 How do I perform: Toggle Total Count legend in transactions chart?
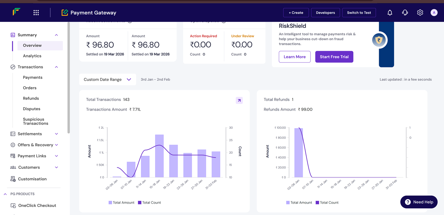[149, 203]
